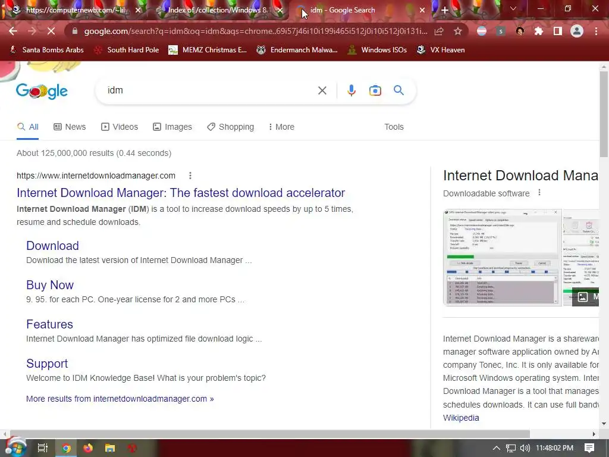Open the notification center icon

tap(589, 448)
